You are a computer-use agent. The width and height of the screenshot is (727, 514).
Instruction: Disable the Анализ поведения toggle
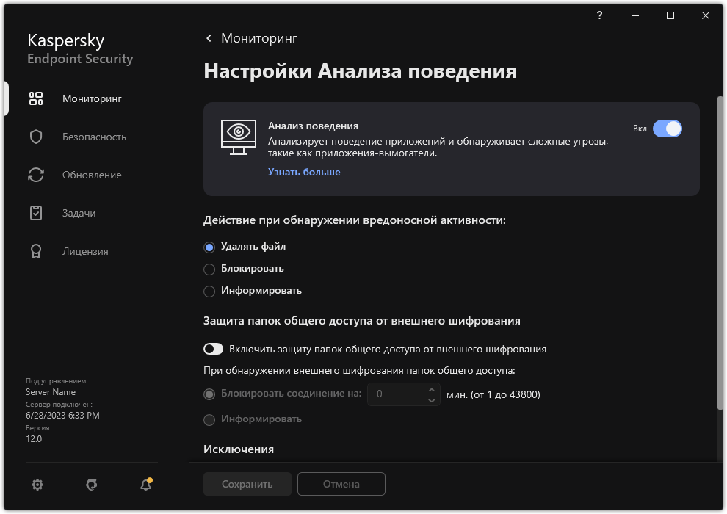668,128
